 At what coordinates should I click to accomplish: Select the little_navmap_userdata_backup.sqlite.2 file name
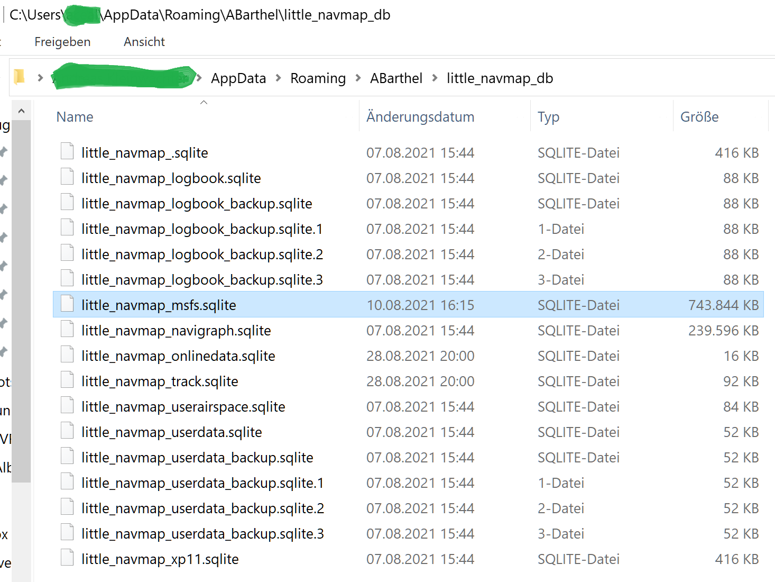(x=202, y=508)
